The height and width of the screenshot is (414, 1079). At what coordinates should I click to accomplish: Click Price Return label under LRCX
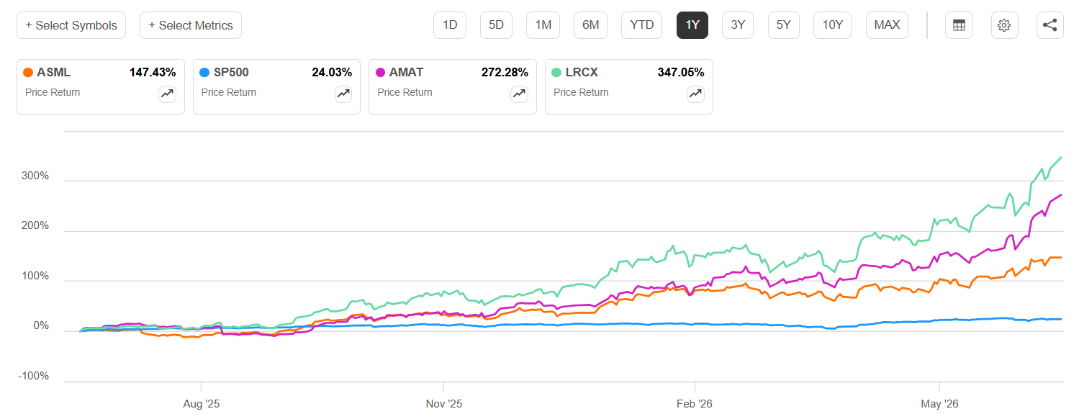(581, 92)
